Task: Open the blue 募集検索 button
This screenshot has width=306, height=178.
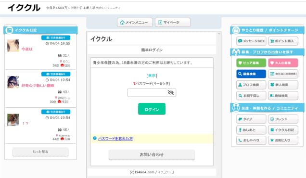Action: point(251,74)
